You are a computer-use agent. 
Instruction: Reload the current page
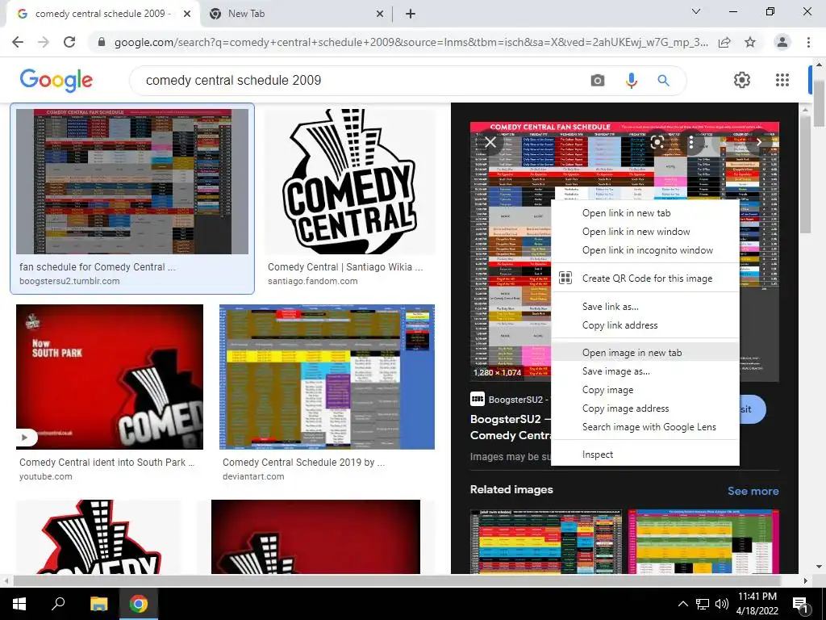tap(69, 42)
